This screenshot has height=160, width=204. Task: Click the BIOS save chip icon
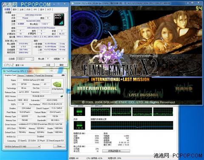tap(62, 96)
